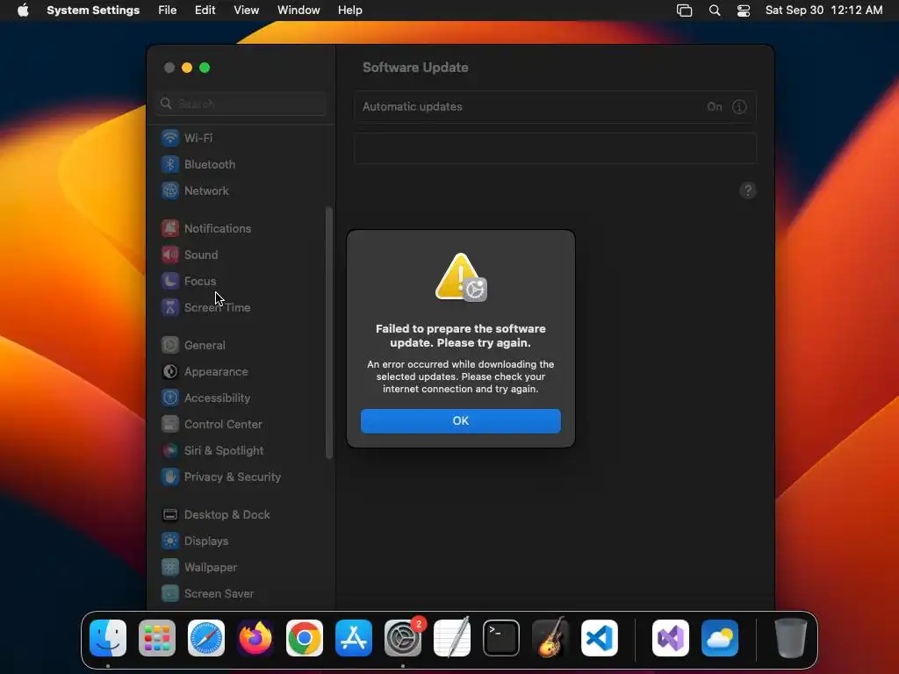
Task: Open Displays sun icon settings
Action: pos(169,541)
